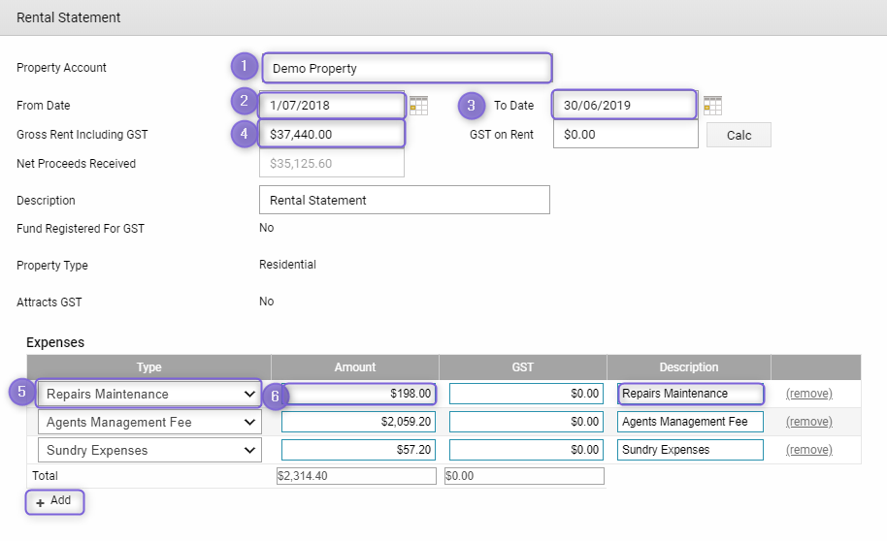
Task: Click the GST field in Repairs Maintenance row
Action: 526,394
